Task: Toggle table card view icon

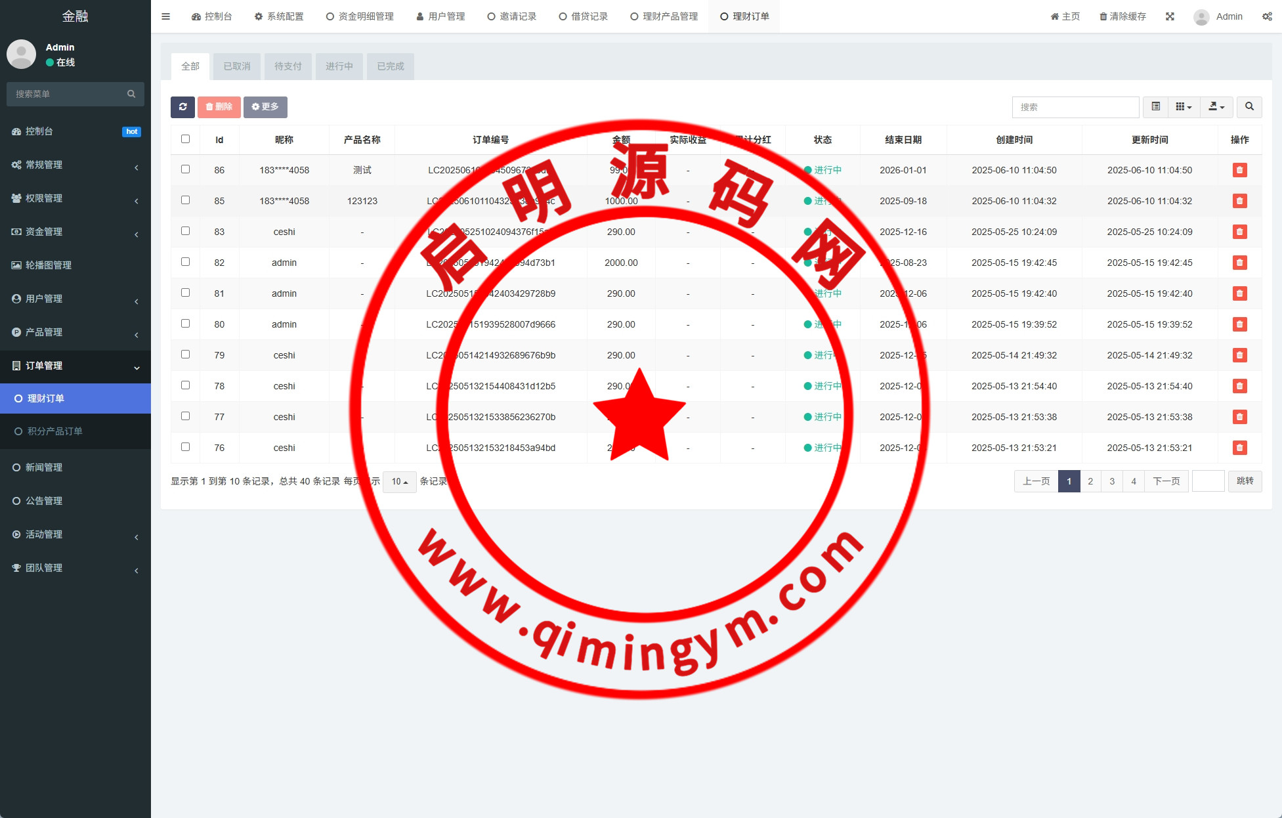Action: (x=1155, y=107)
